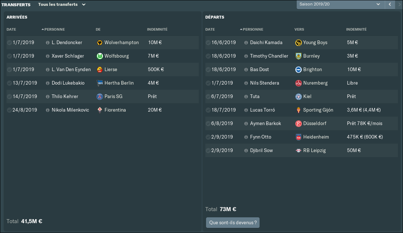Image resolution: width=403 pixels, height=233 pixels.
Task: Click the Wolverhampton club crest icon
Action: 100,43
